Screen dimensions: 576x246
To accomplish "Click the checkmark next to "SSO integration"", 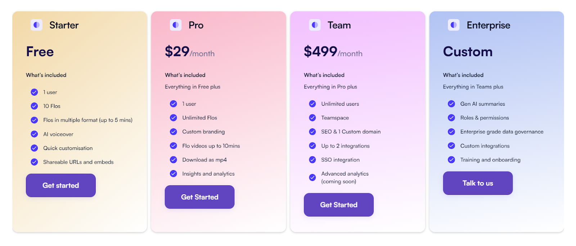I will pyautogui.click(x=312, y=160).
